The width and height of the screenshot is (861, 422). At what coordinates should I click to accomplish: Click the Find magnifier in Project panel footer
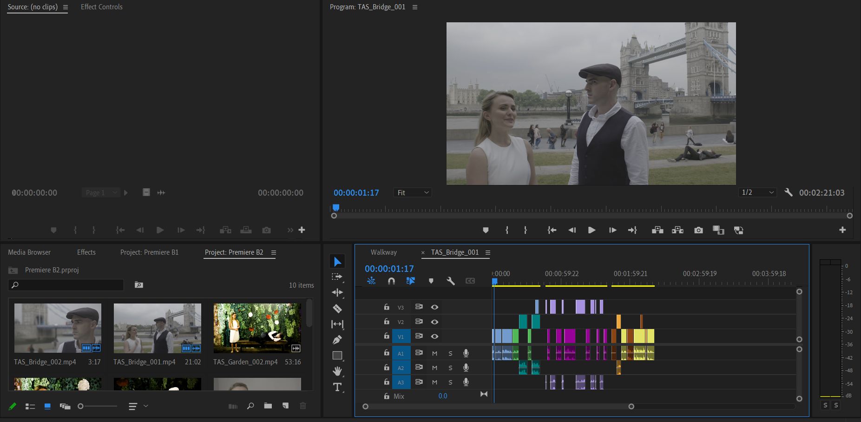tap(250, 406)
